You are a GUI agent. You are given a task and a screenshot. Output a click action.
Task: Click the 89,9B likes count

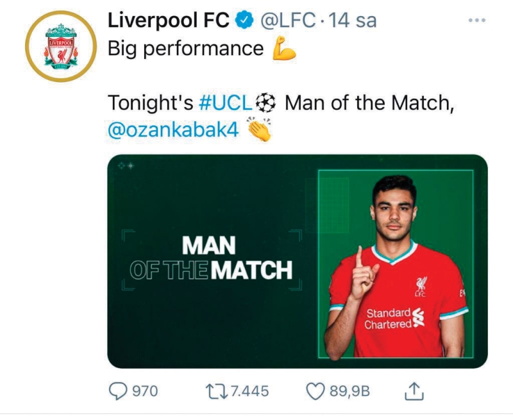(351, 390)
